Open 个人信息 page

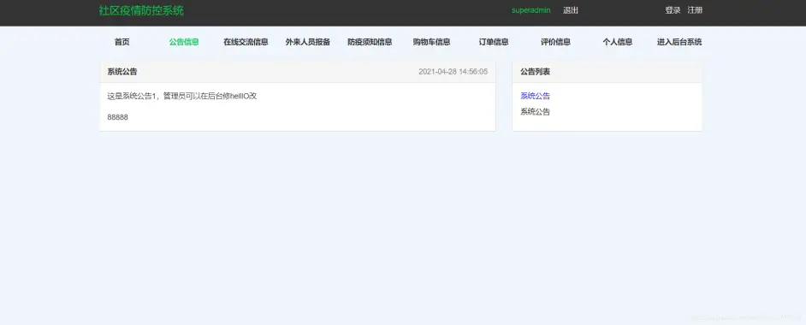tap(618, 42)
